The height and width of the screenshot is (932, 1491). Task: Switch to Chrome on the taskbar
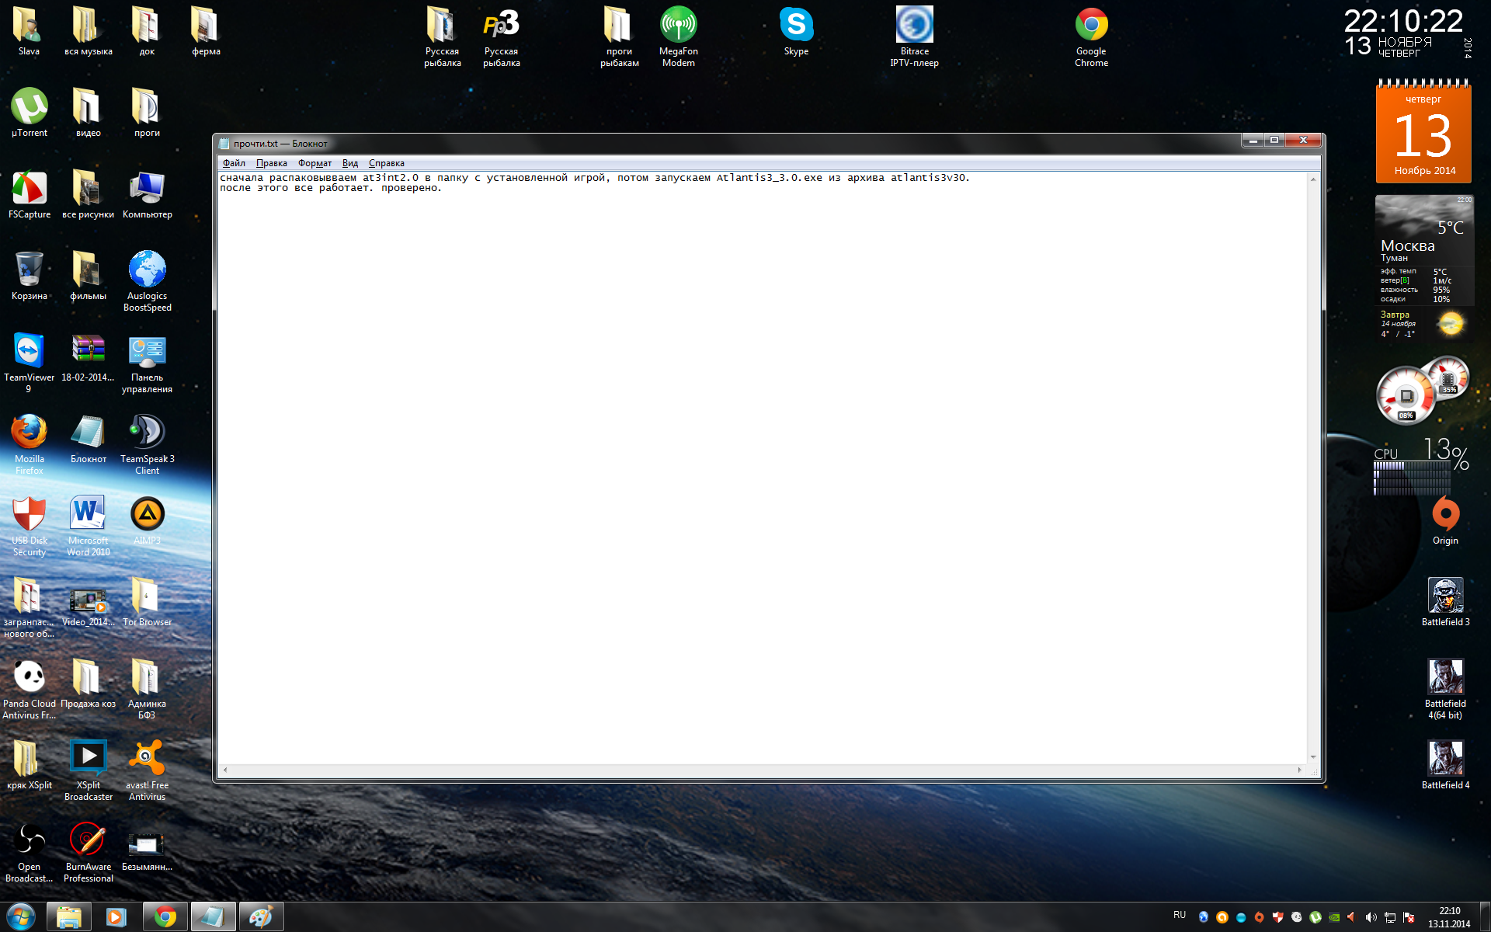pos(165,917)
